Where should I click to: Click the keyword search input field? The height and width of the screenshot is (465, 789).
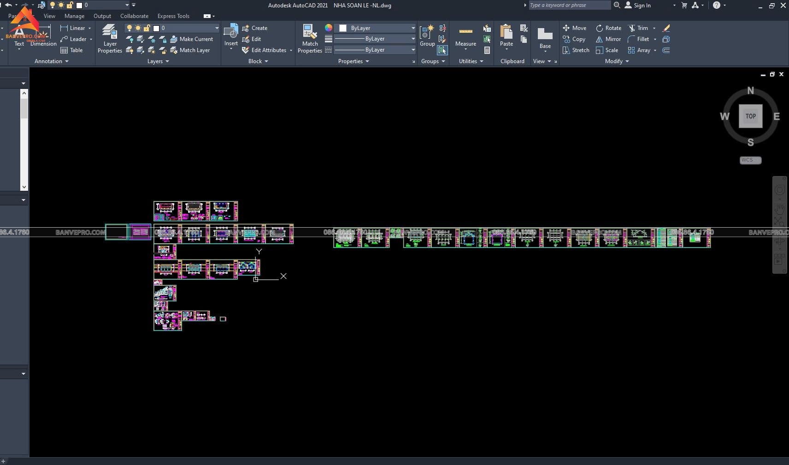569,5
